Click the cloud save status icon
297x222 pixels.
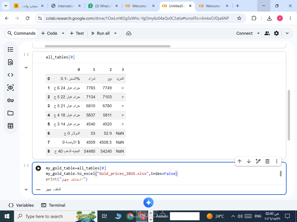129,34
